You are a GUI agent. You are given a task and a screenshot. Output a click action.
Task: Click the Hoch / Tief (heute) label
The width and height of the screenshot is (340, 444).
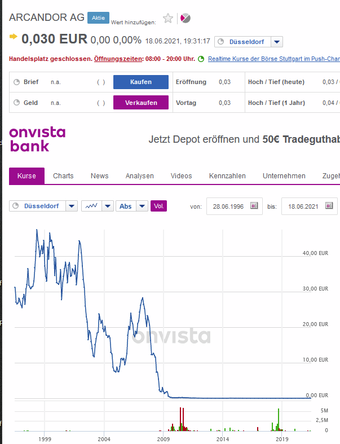(x=276, y=82)
